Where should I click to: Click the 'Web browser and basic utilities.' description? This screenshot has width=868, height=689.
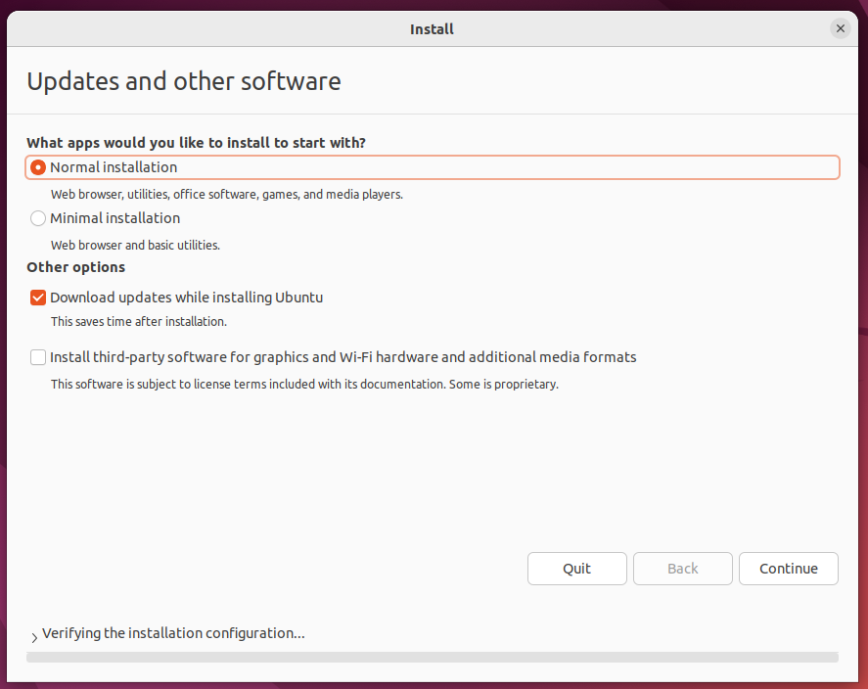tap(136, 245)
